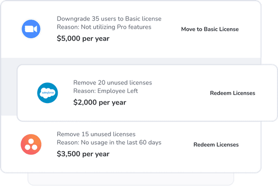Screen dimensions: 278x186
Task: Click the '$5,000 per year' amount
Action: point(83,38)
